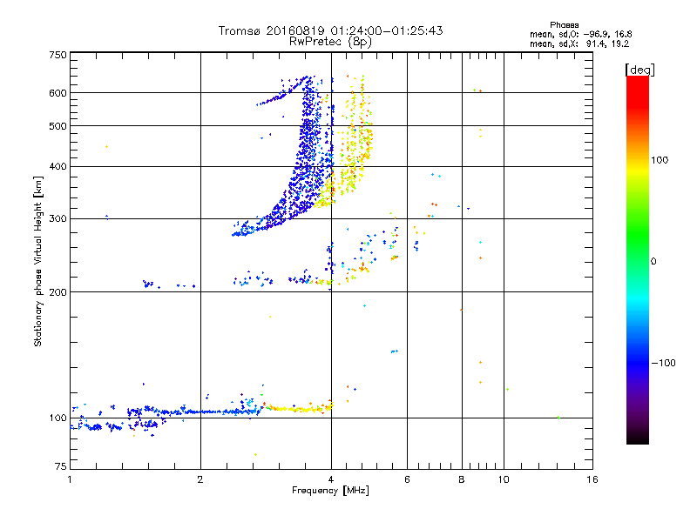Viewport: 697px width, 522px height.
Task: Click the y-axis tick label "300"
Action: tap(58, 219)
